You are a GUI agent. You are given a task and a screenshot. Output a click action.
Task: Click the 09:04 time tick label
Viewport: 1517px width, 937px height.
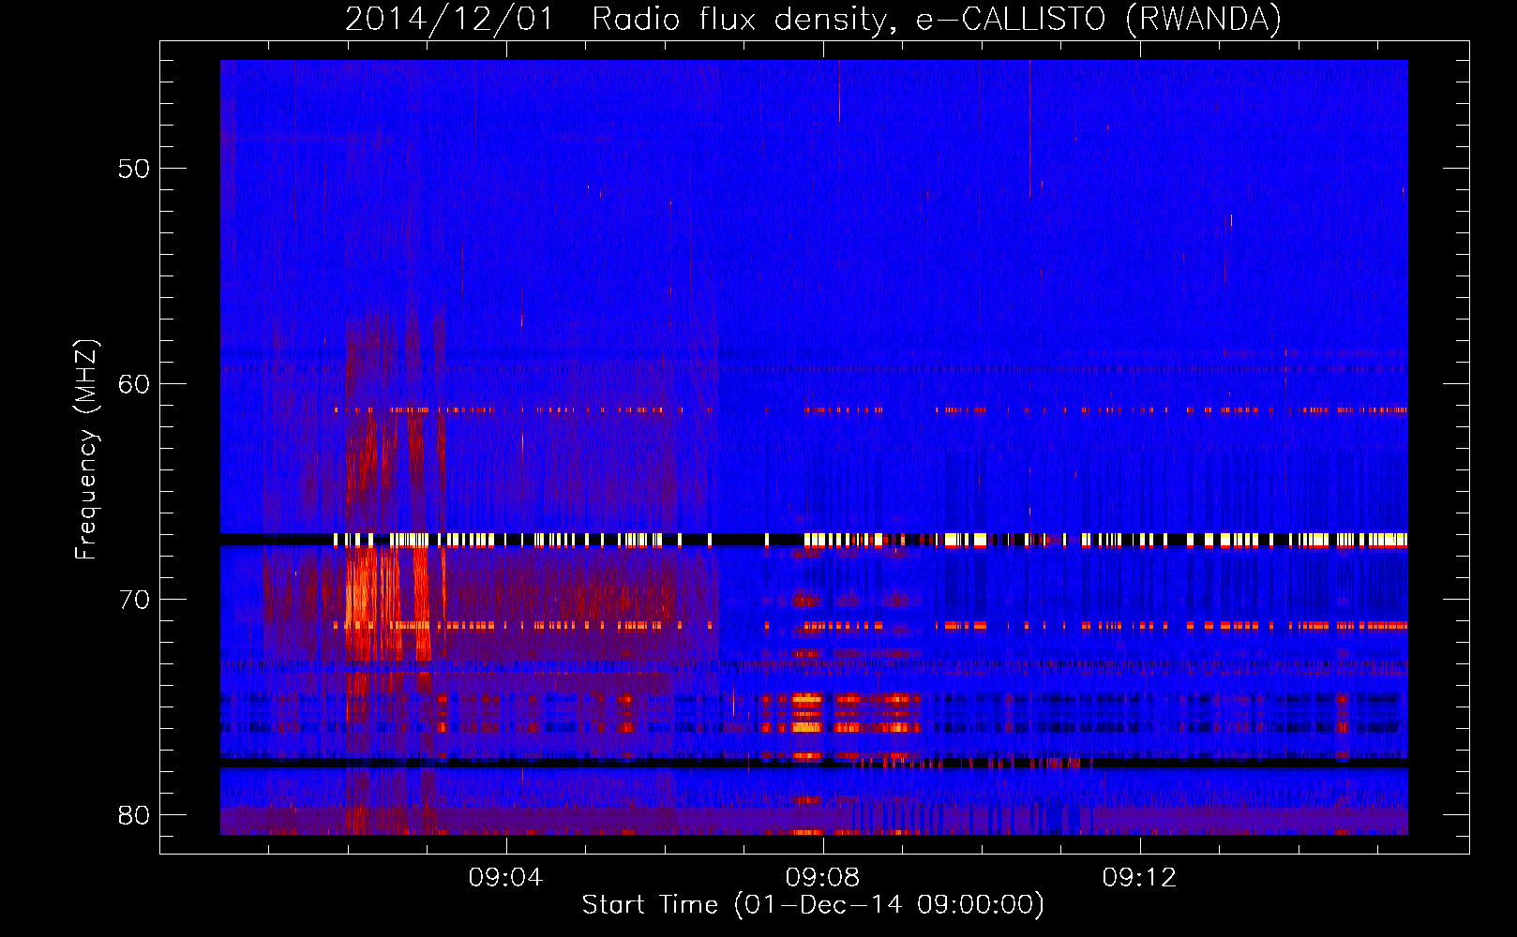(x=506, y=878)
